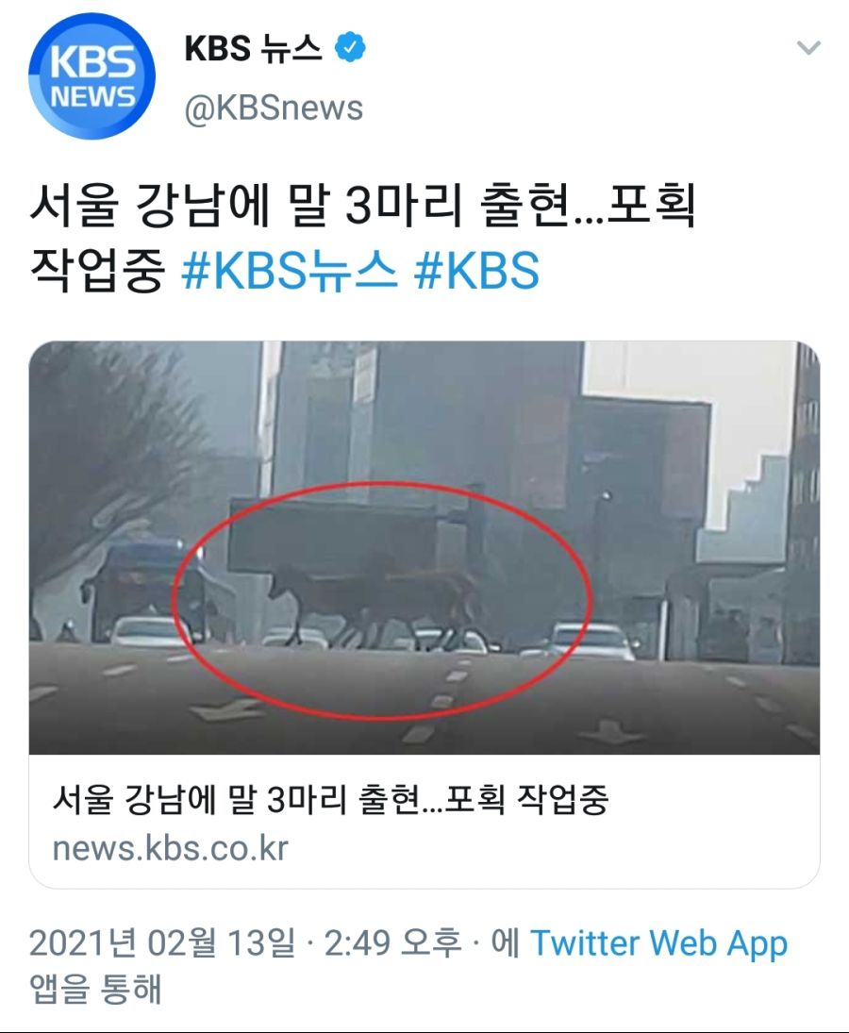
Task: Click the 작업중 text in tweet body
Action: point(97,271)
